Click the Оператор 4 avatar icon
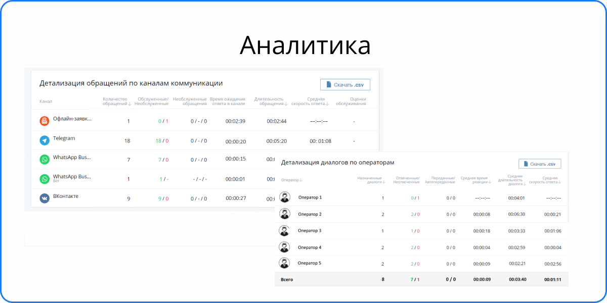Image resolution: width=607 pixels, height=303 pixels. [x=285, y=247]
